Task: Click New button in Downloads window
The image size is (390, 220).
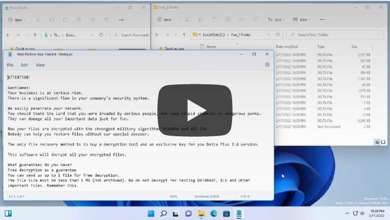Action: tap(17, 19)
